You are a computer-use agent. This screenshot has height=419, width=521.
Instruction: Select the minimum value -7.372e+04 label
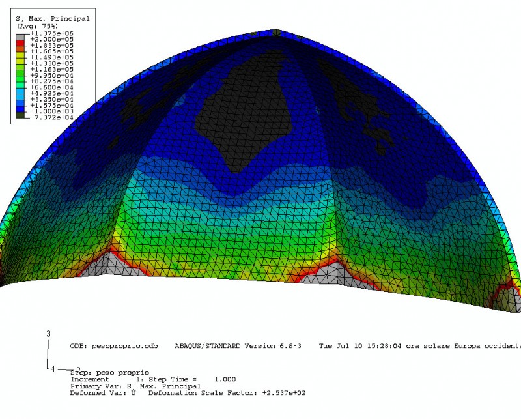pyautogui.click(x=51, y=117)
